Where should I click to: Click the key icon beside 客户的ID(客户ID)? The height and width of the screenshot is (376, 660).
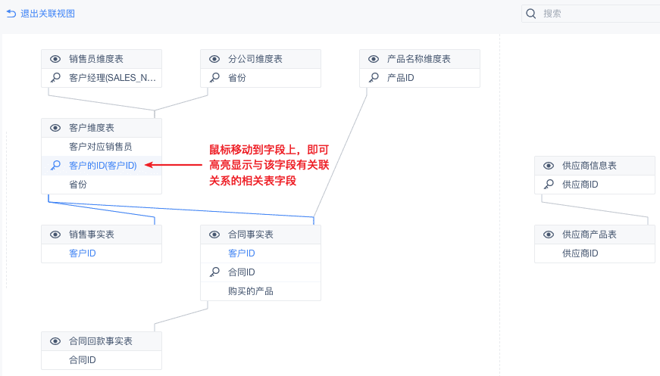(55, 165)
